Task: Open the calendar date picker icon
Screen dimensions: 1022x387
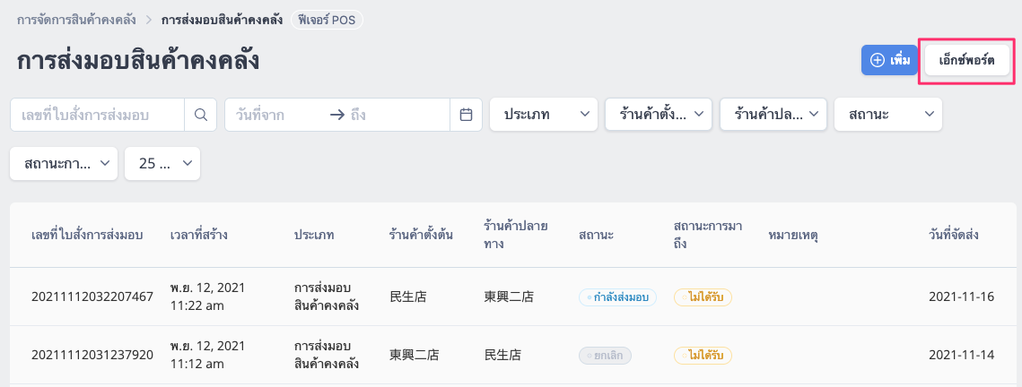Action: (466, 115)
